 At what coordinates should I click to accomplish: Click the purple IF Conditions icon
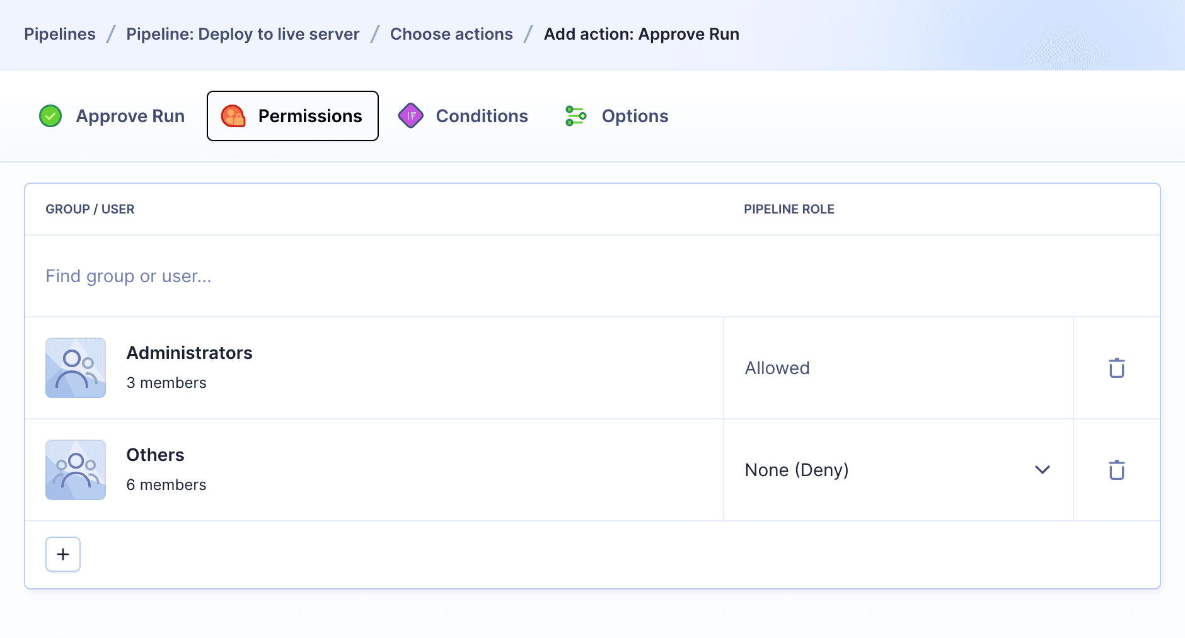[412, 116]
